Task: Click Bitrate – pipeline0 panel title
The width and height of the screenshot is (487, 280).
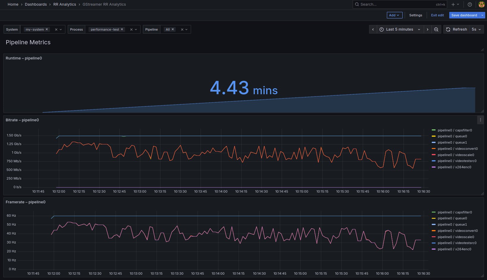Action: point(22,120)
